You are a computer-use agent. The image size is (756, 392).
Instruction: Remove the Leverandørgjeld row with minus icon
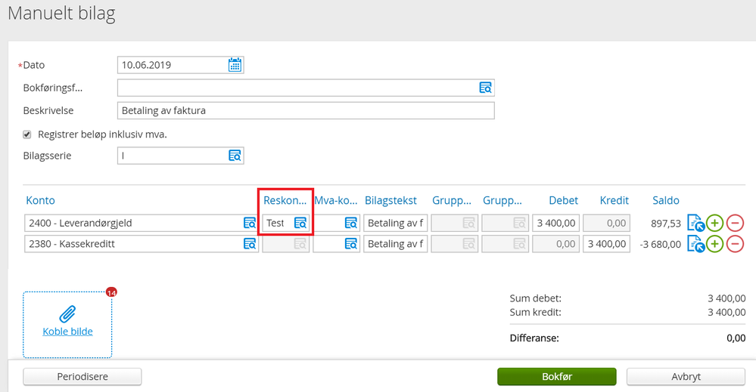(x=736, y=223)
